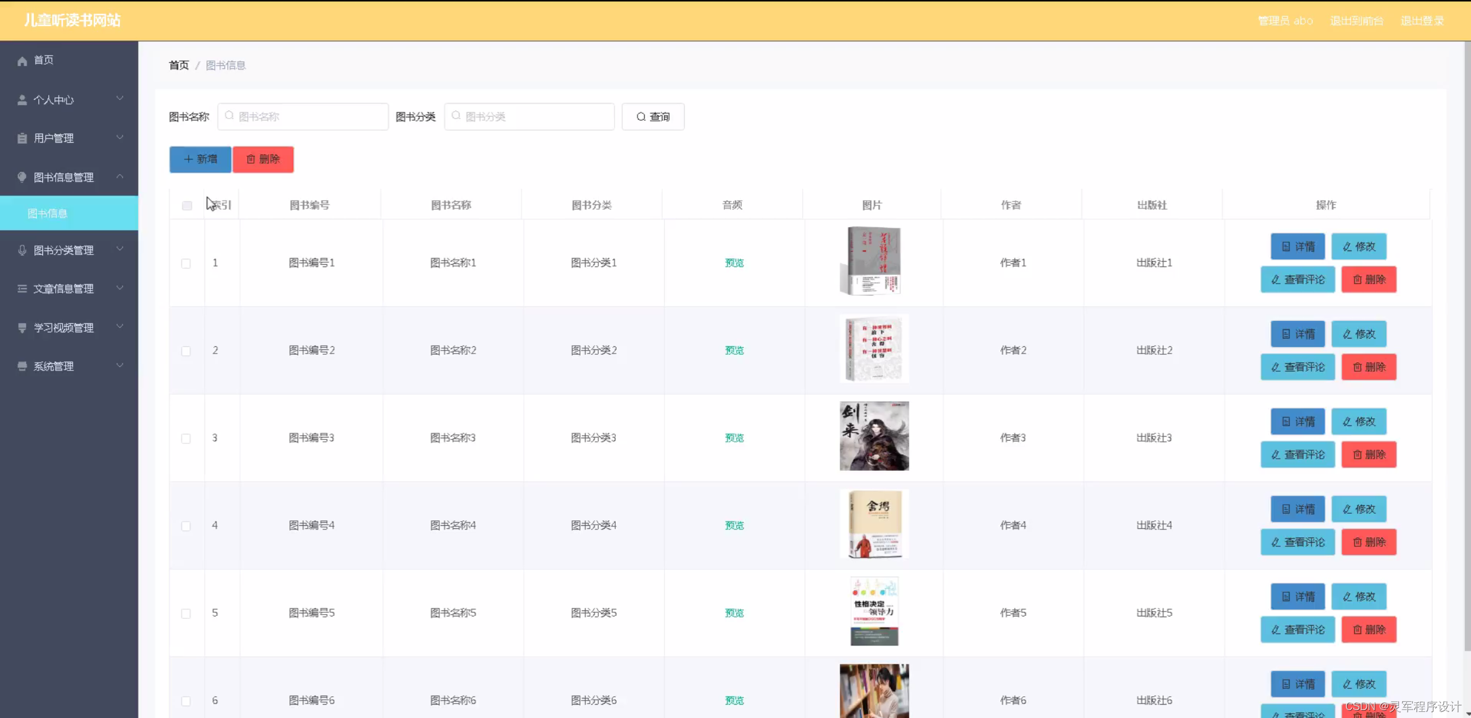Open the 学习视频管理 sidebar menu
Viewport: 1471px width, 718px height.
pyautogui.click(x=63, y=328)
